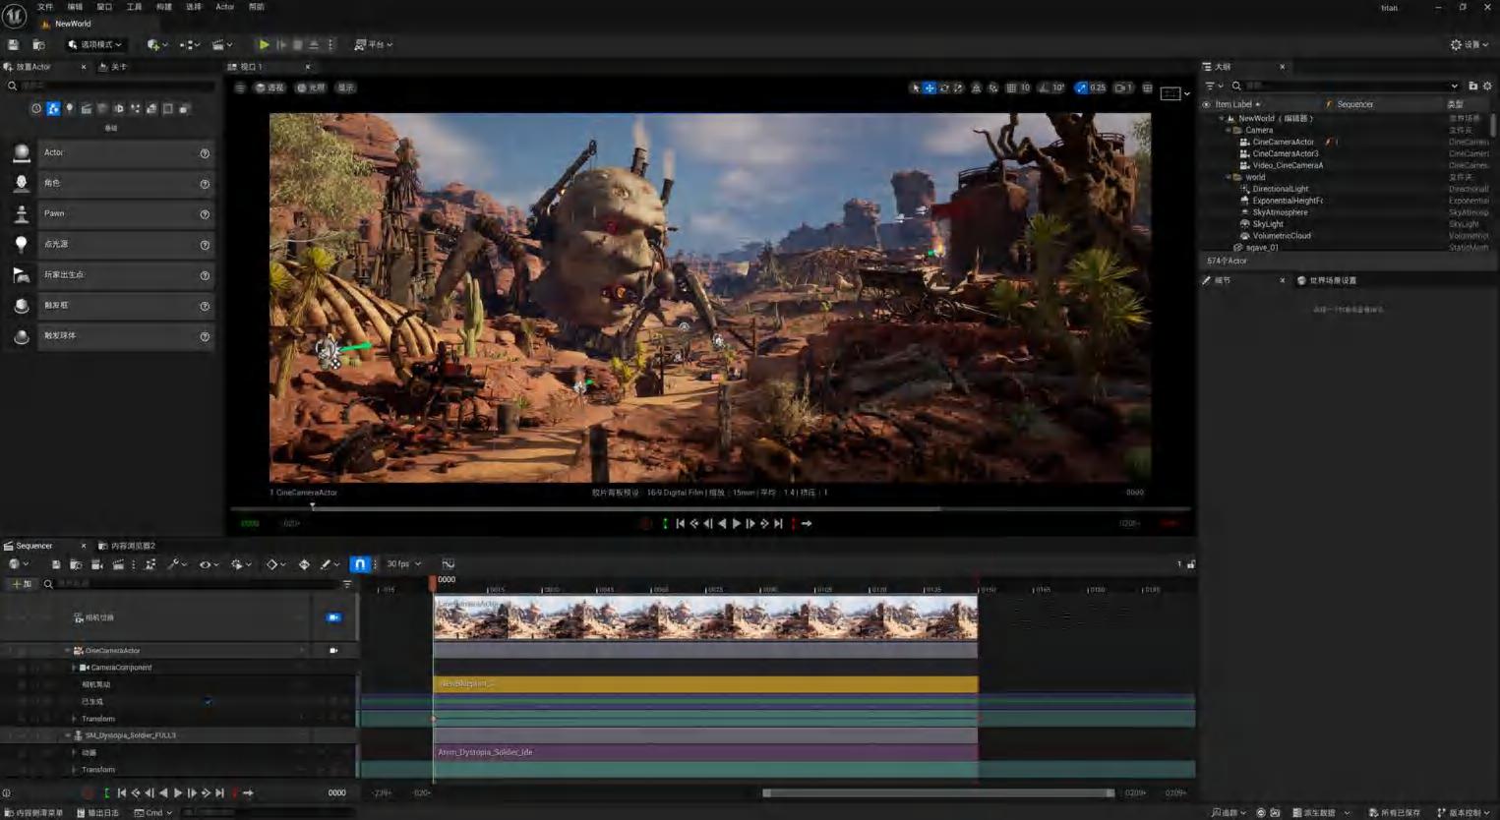
Task: Toggle the Sequencer magnet snapping button
Action: tap(360, 564)
